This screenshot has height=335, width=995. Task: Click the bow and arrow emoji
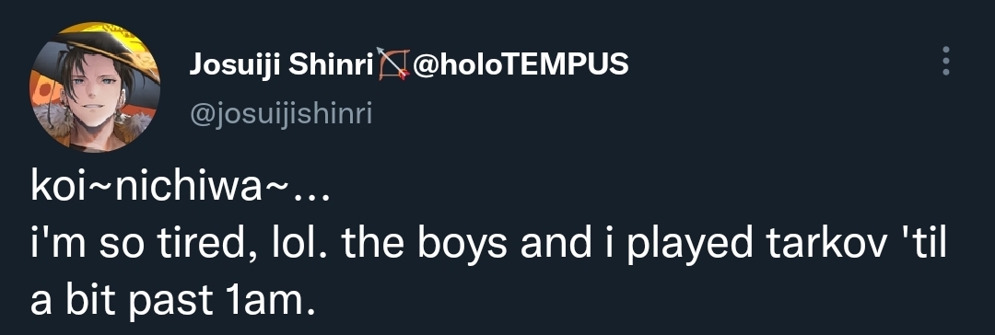pos(393,64)
